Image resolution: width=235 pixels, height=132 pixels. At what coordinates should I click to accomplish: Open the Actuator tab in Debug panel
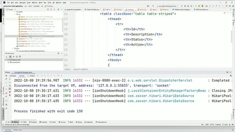point(31,76)
